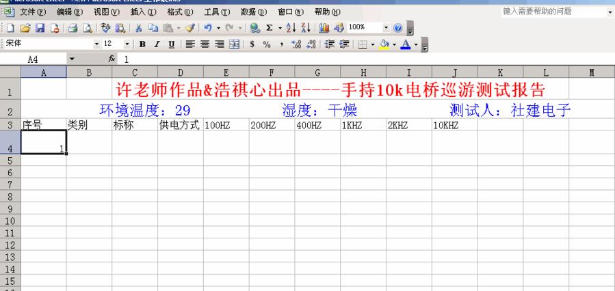Expand the undo history arrow

click(218, 28)
